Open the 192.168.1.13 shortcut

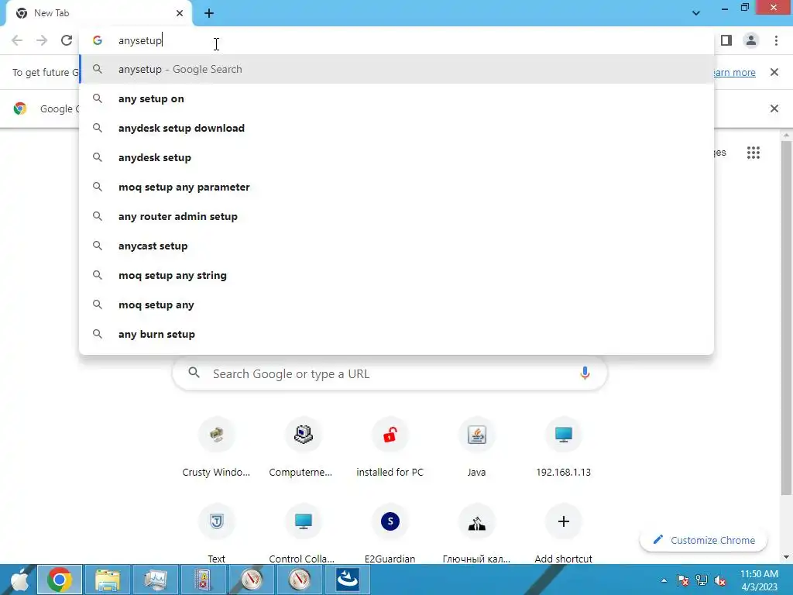(564, 448)
